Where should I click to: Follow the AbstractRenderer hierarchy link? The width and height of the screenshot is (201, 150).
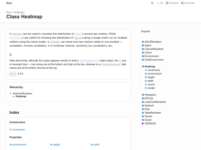[22, 93]
